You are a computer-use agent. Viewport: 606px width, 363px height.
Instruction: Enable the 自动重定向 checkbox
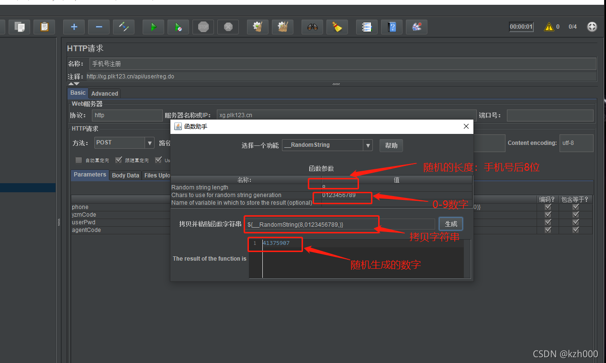[78, 160]
